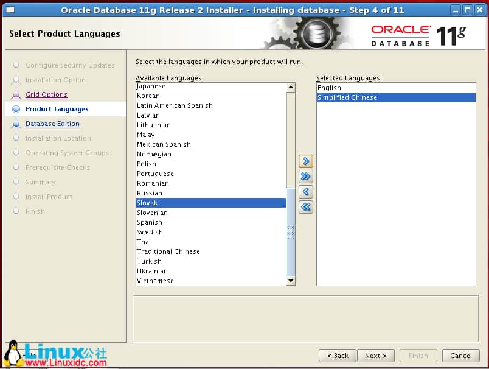Cancel the Oracle installation
The height and width of the screenshot is (369, 489).
pos(460,356)
